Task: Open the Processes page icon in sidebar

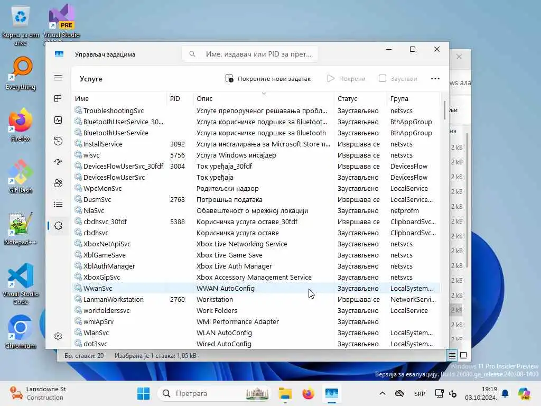Action: point(58,99)
